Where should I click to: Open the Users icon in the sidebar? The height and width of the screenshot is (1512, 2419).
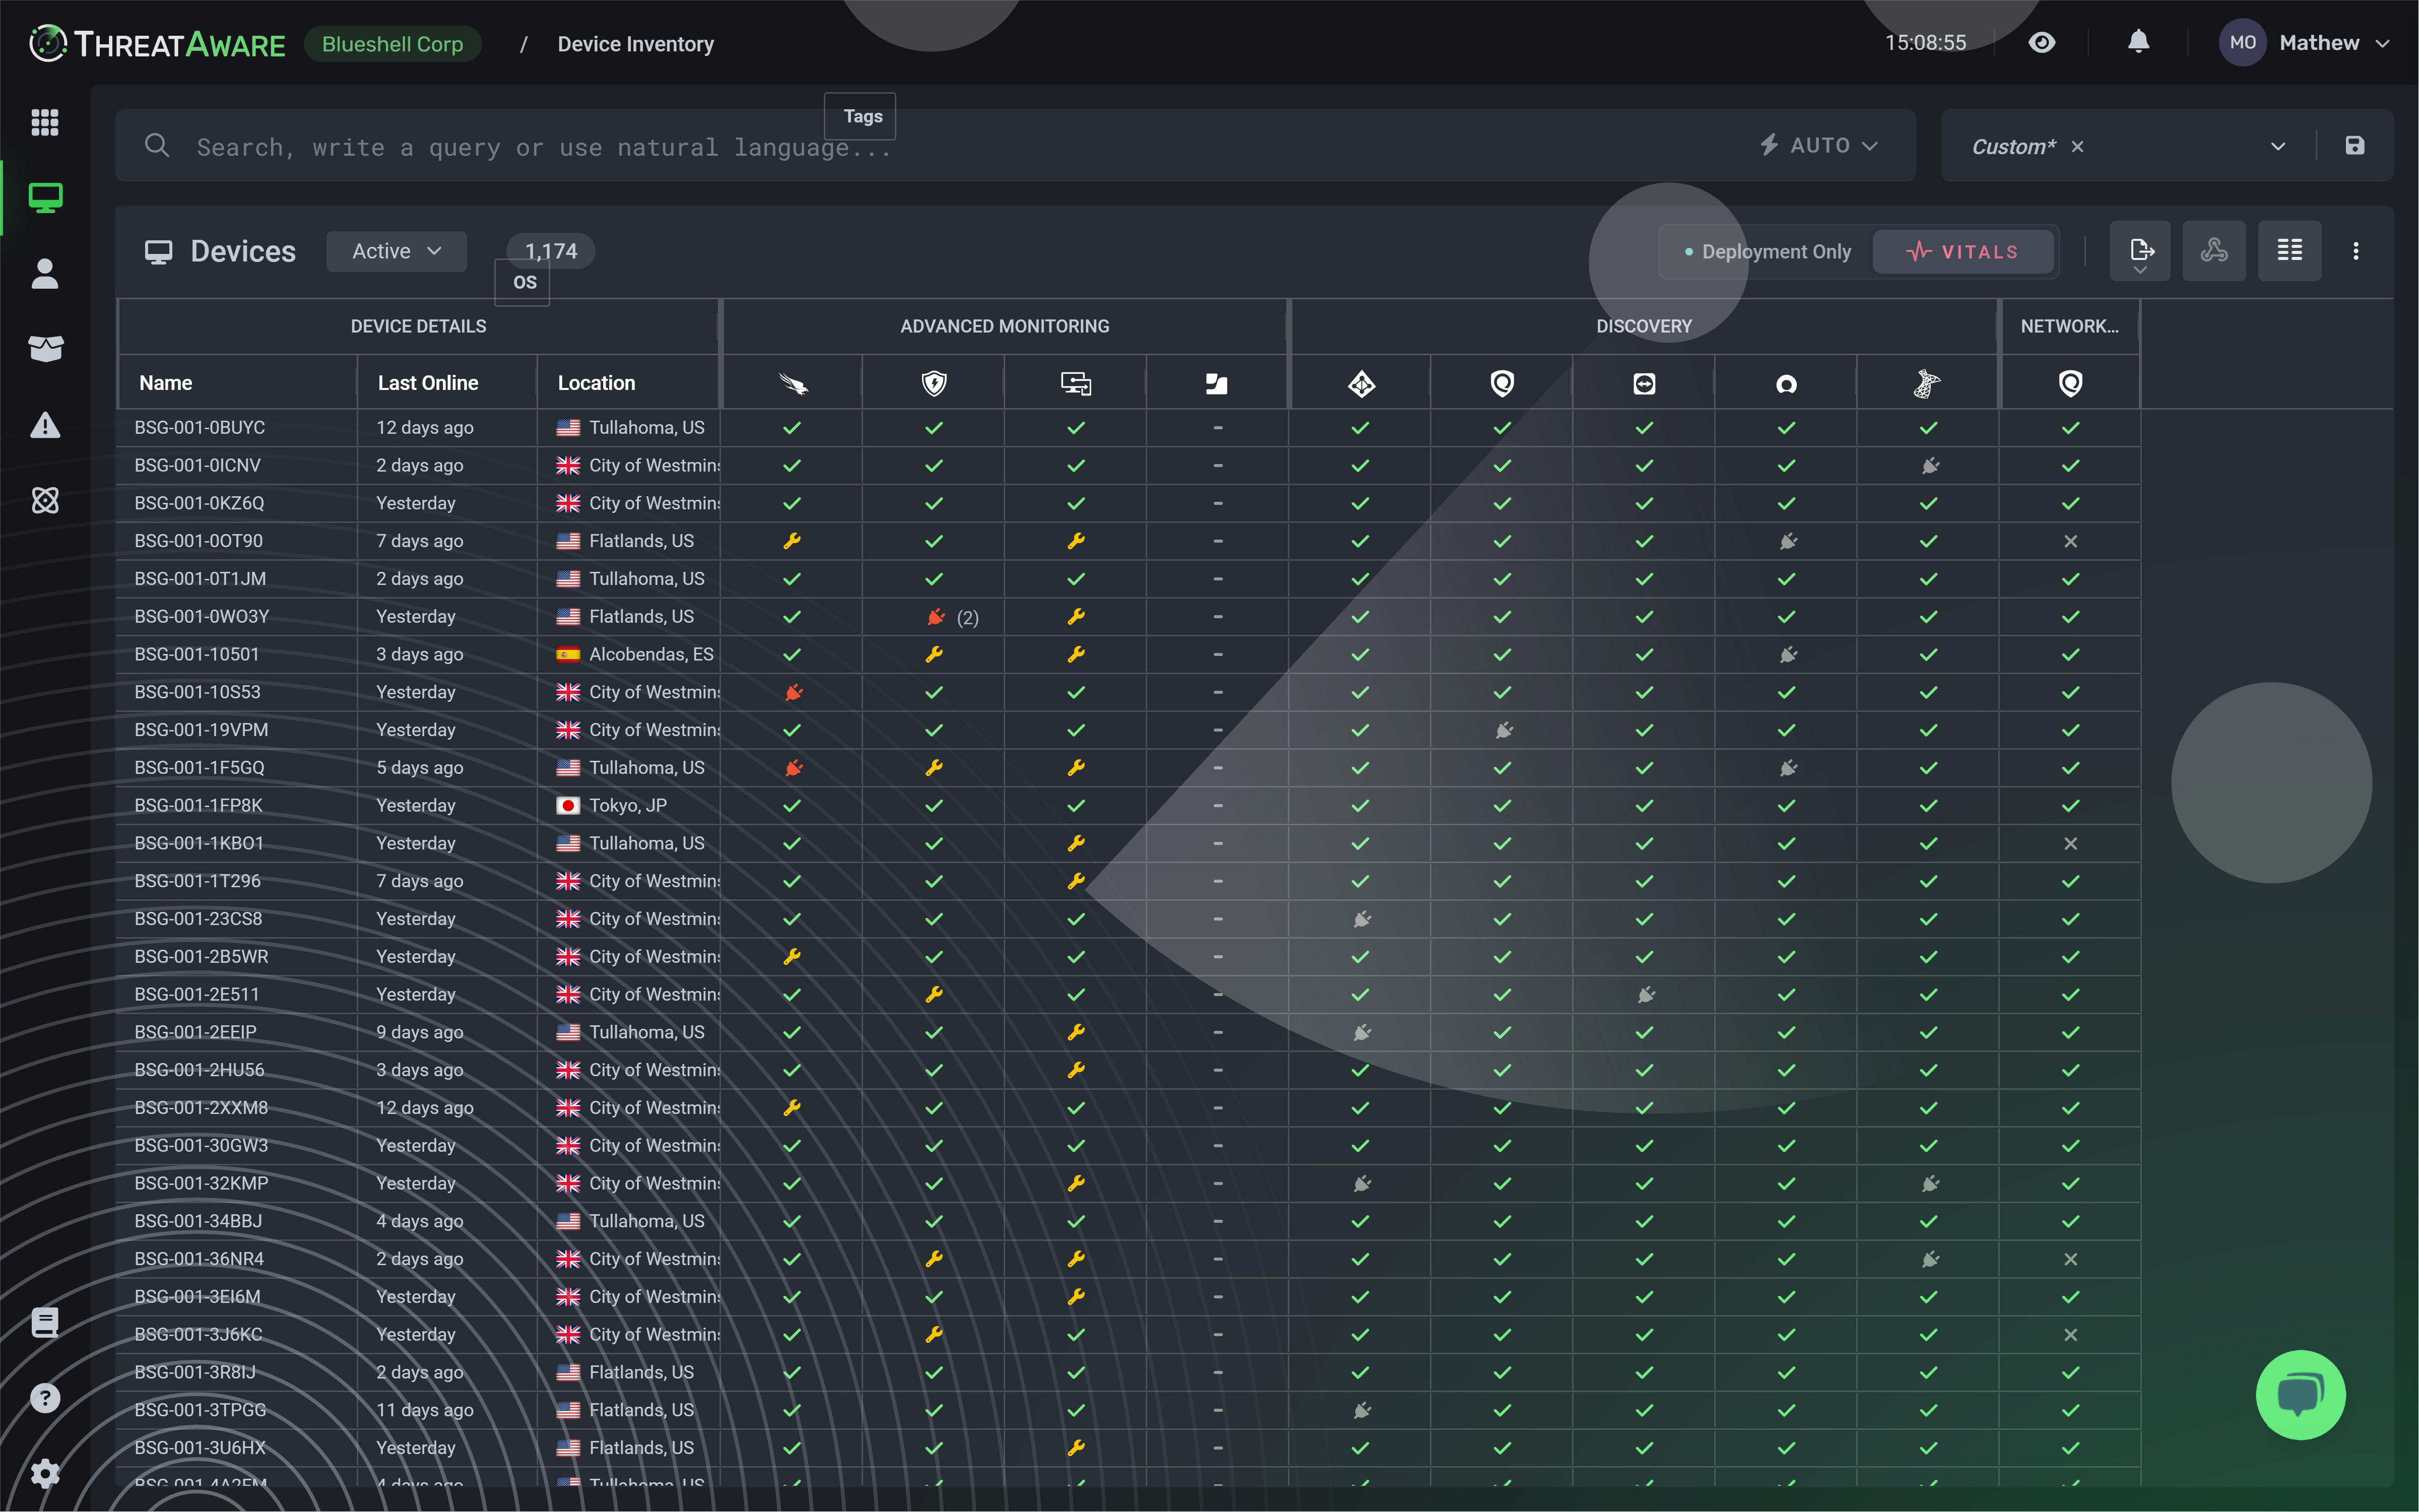click(45, 274)
